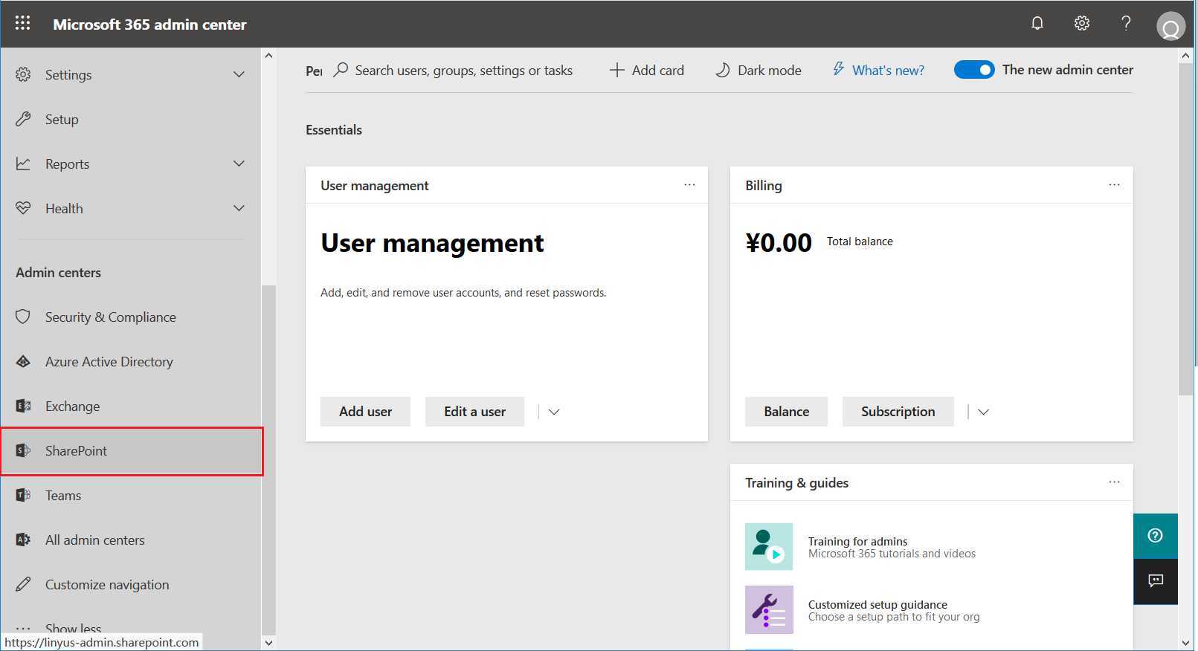Open settings gear in header
Image resolution: width=1198 pixels, height=651 pixels.
1082,23
